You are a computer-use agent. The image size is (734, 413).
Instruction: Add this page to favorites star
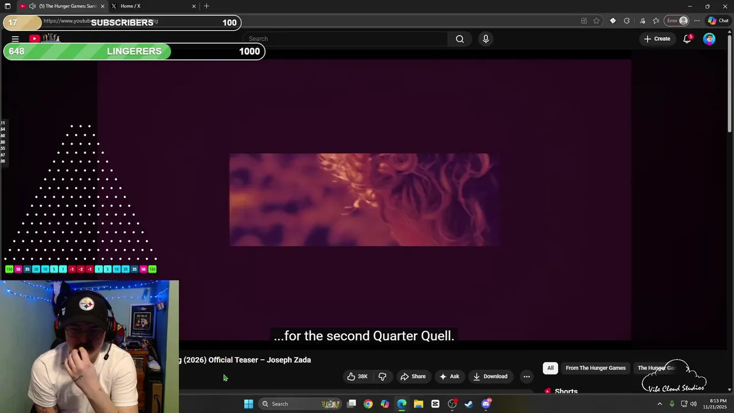pos(596,21)
